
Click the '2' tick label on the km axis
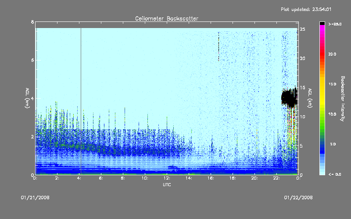pos(32,137)
